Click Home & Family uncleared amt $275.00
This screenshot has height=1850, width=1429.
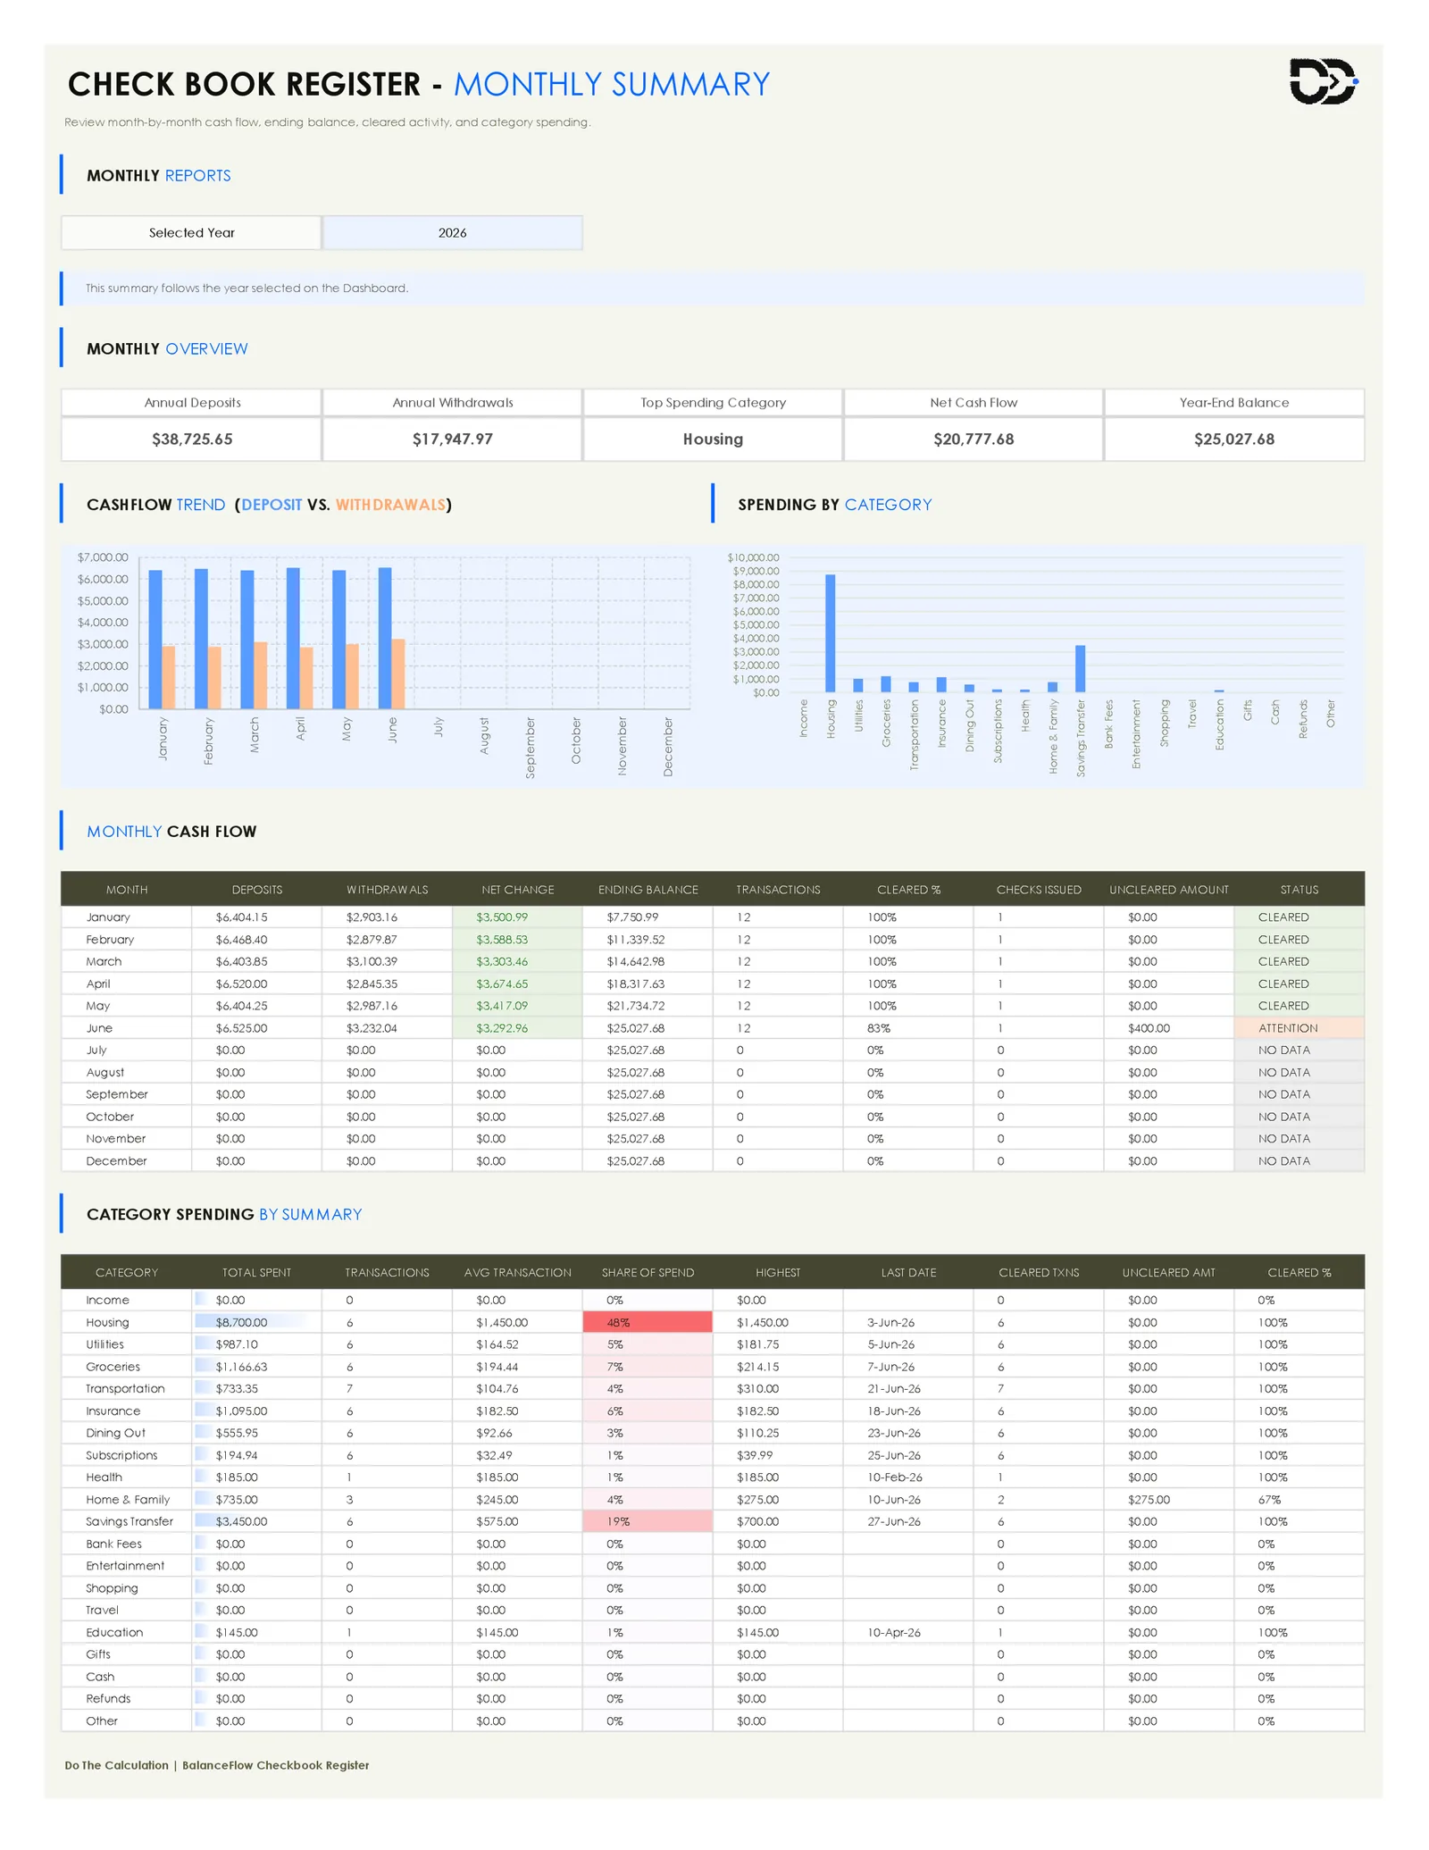pos(1168,1499)
